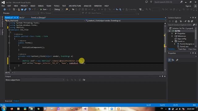The height and width of the screenshot is (111, 198).
Task: Click the New Project toolbar icon
Action: pyautogui.click(x=14, y=10)
